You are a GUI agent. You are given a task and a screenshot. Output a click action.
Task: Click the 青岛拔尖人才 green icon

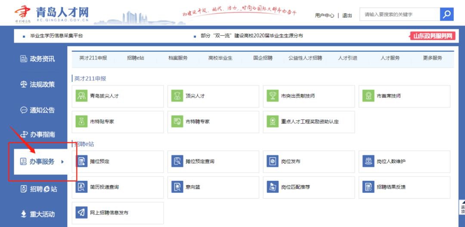(x=81, y=96)
